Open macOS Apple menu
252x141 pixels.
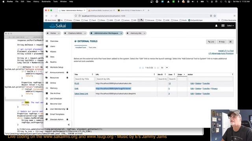4,2
